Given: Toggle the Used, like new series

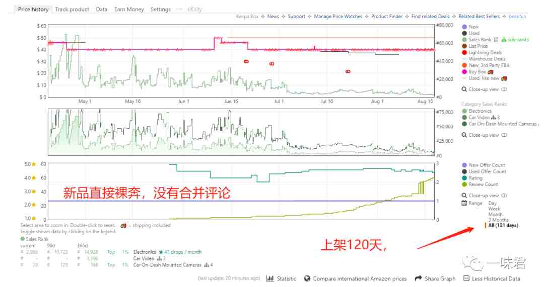Looking at the screenshot, I should click(485, 78).
